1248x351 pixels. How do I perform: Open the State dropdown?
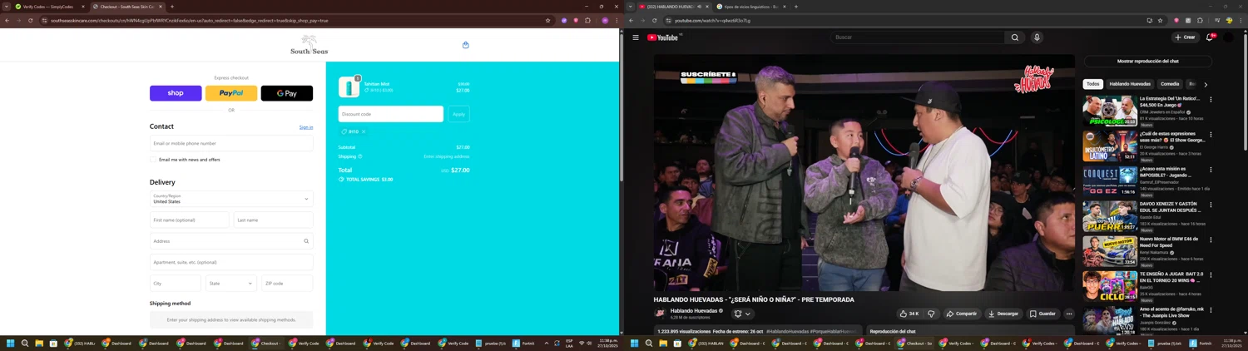coord(231,283)
